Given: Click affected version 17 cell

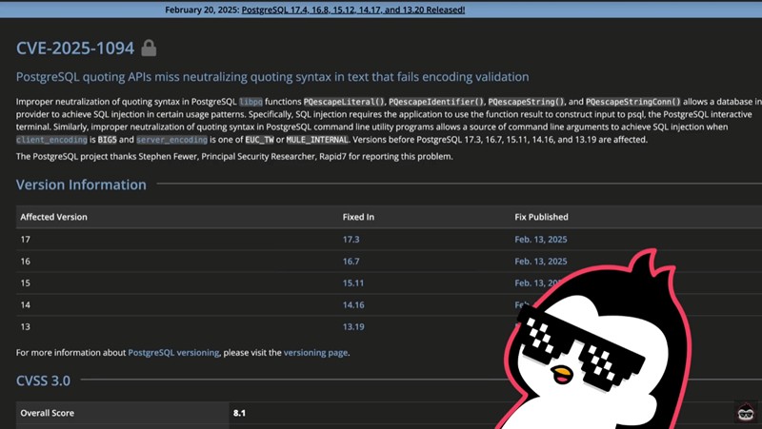Looking at the screenshot, I should click(x=26, y=240).
